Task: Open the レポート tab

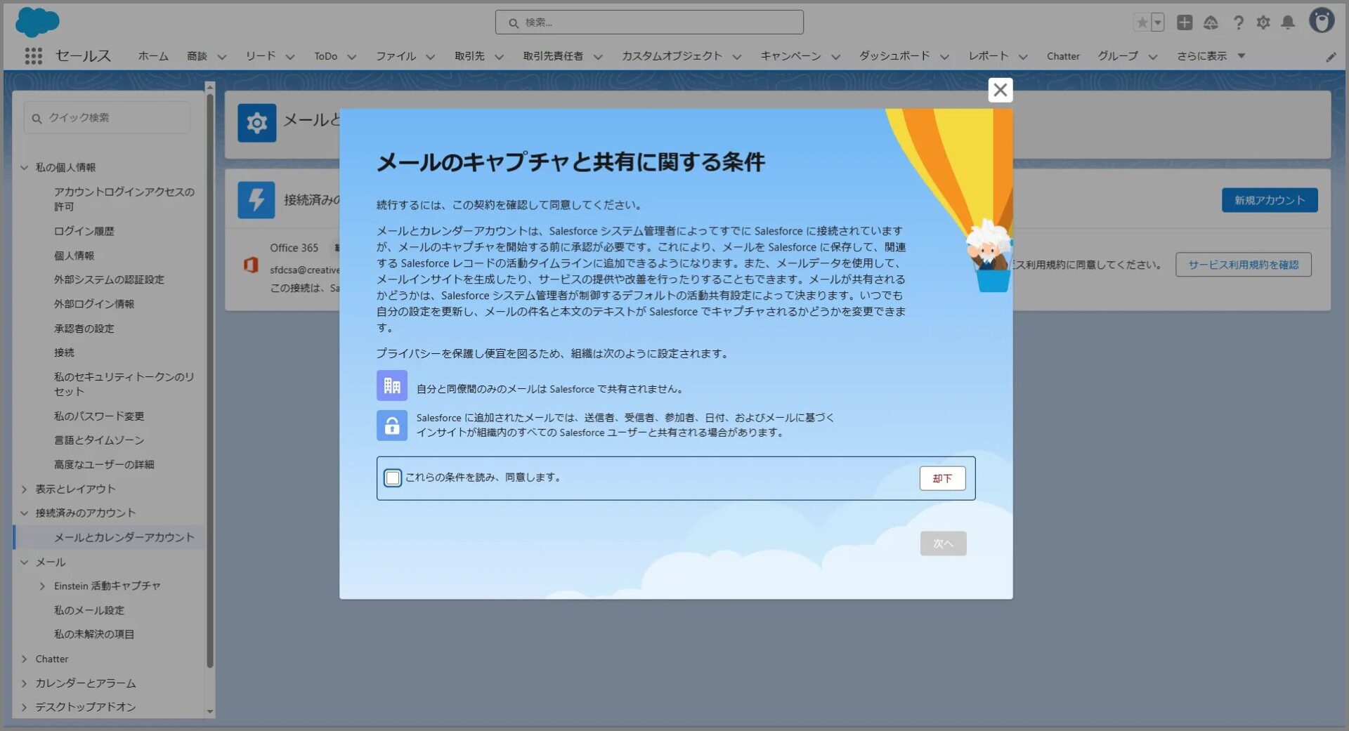Action: (x=989, y=56)
